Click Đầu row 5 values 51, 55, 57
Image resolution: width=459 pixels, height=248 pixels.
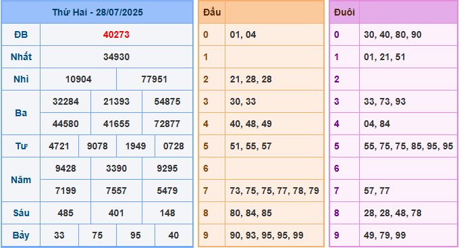click(251, 146)
